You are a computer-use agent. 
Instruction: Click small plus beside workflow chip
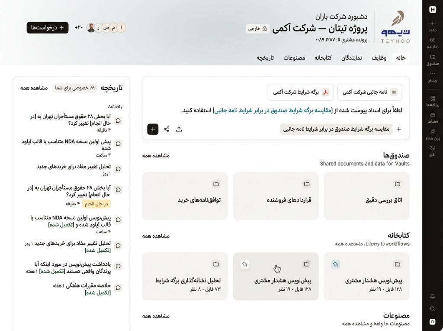399,129
